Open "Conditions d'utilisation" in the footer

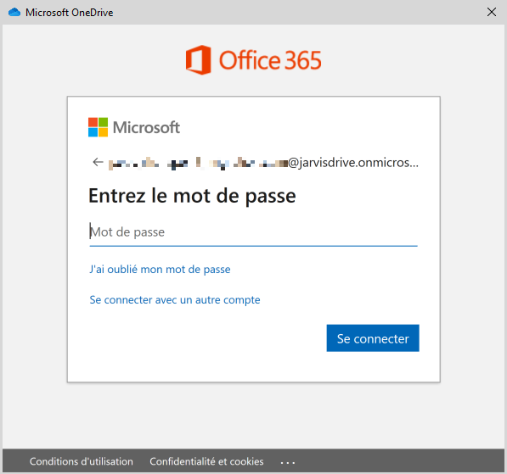pyautogui.click(x=82, y=461)
